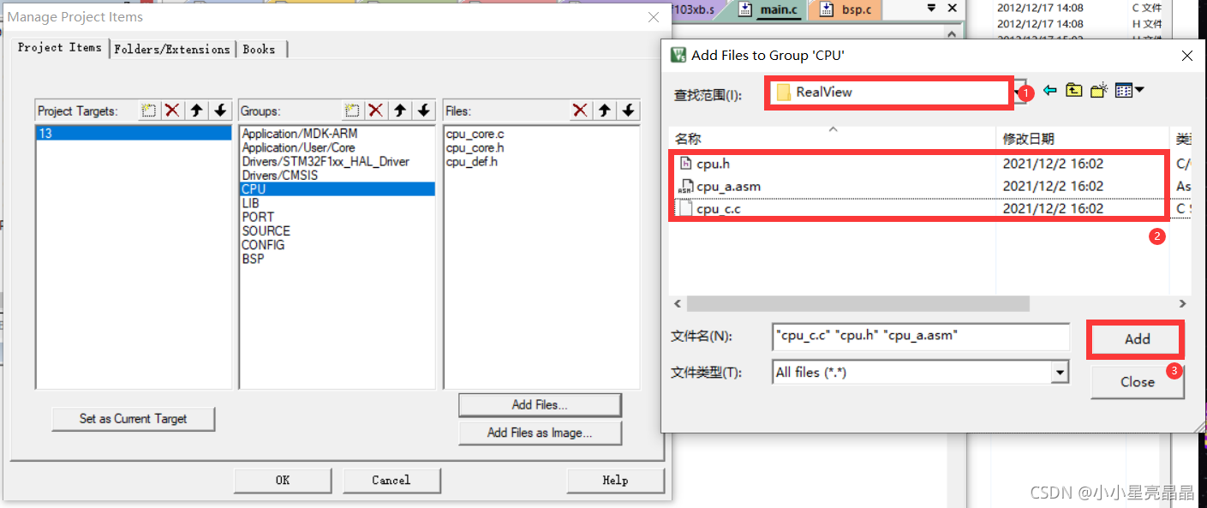Switch to the Books tab
This screenshot has width=1207, height=508.
260,50
